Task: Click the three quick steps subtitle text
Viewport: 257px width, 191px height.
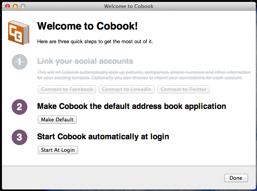Action: click(x=95, y=41)
